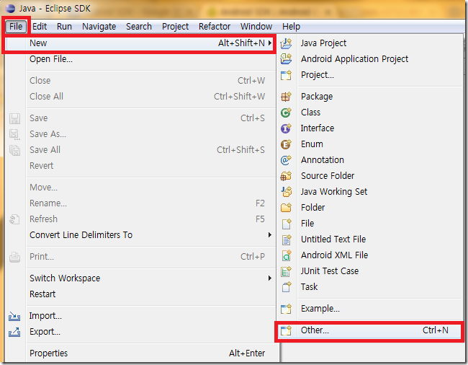468x365 pixels.
Task: Choose Open File... from File menu
Action: click(140, 59)
